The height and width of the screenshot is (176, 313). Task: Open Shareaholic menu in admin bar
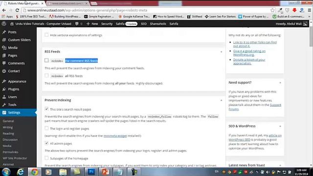pyautogui.click(x=158, y=24)
